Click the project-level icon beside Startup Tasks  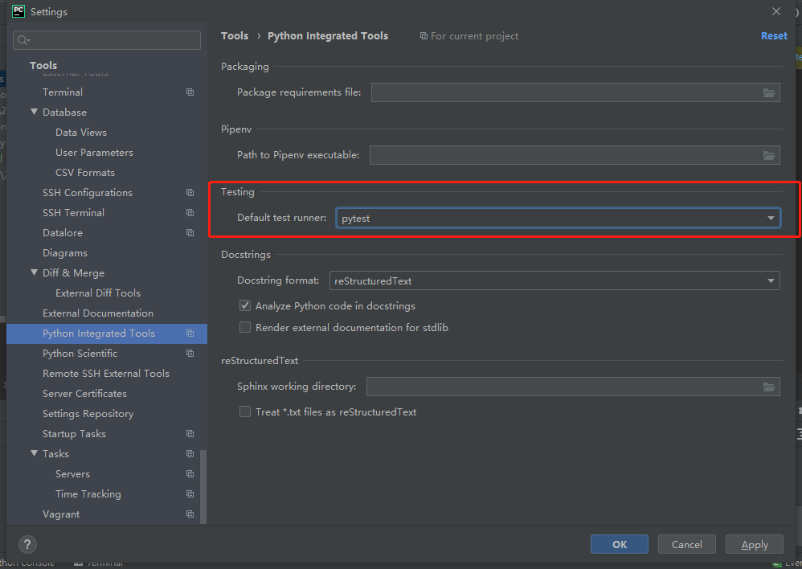coord(190,433)
